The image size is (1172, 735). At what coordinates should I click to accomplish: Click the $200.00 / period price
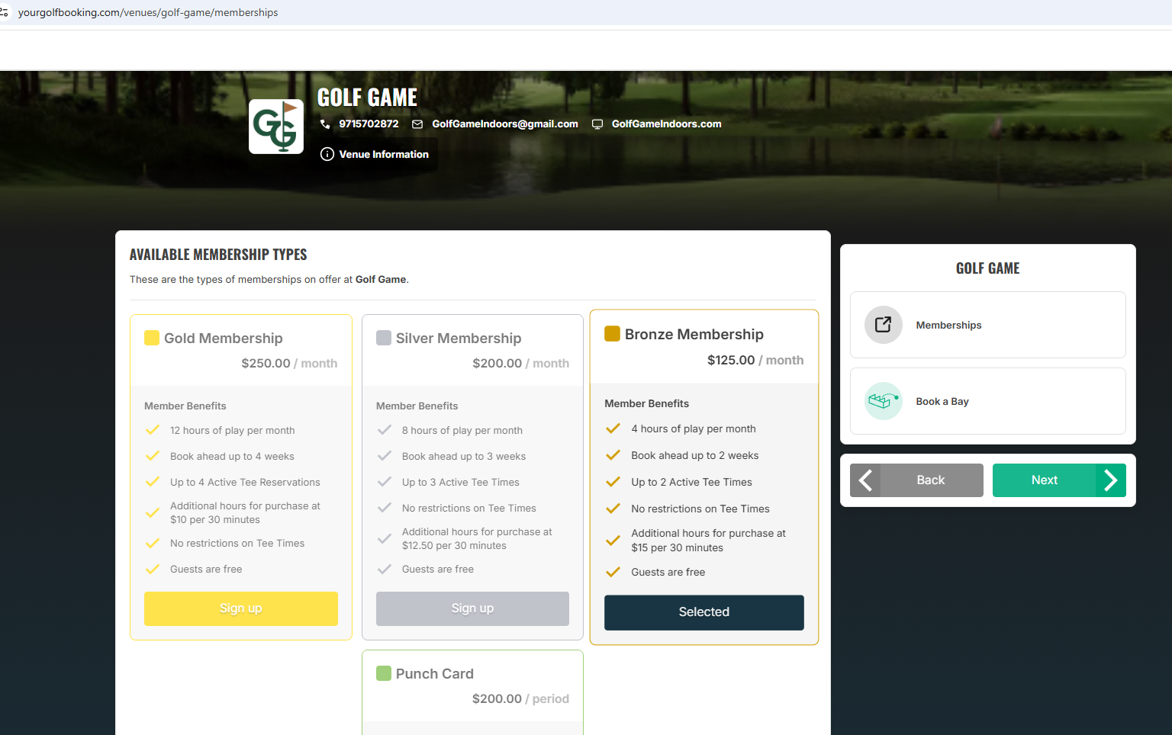tap(520, 698)
